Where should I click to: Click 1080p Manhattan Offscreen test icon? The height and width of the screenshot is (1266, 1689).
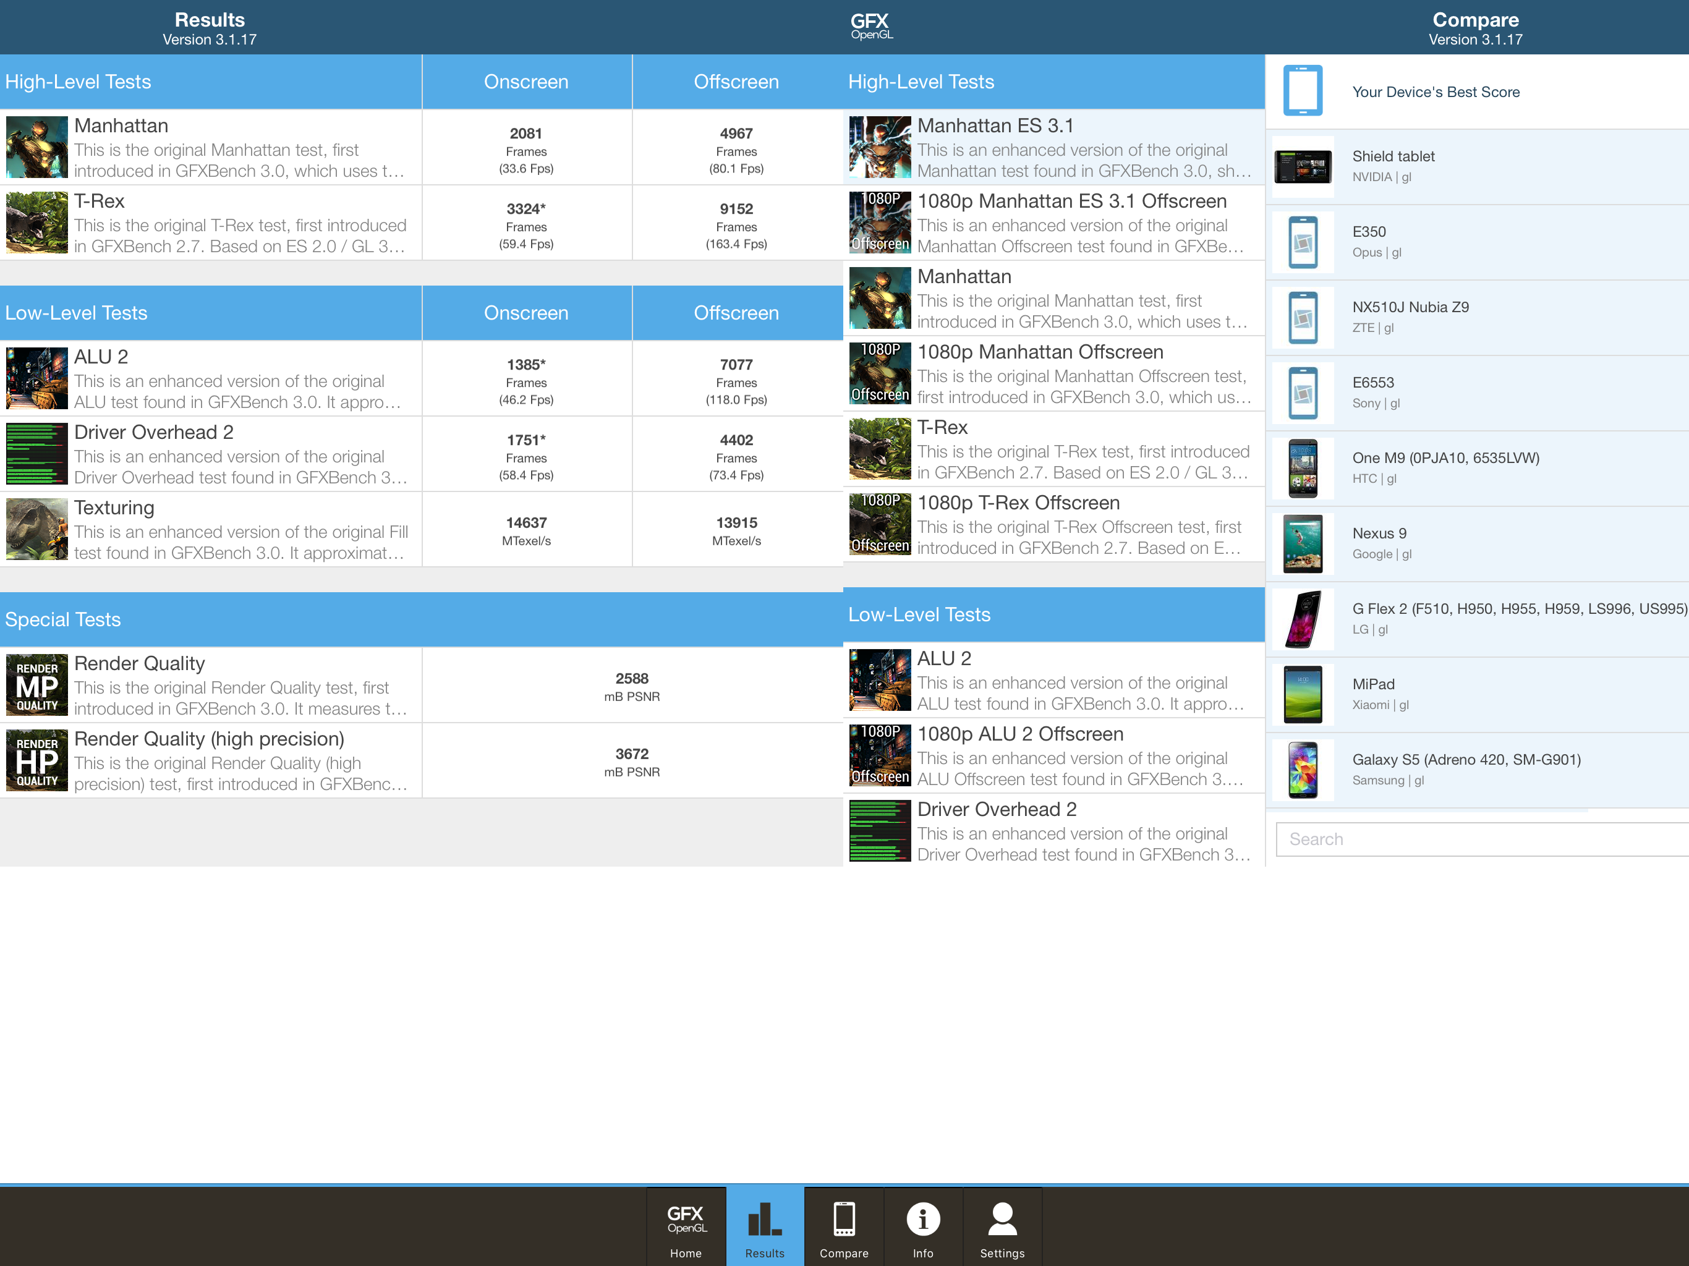(x=880, y=373)
